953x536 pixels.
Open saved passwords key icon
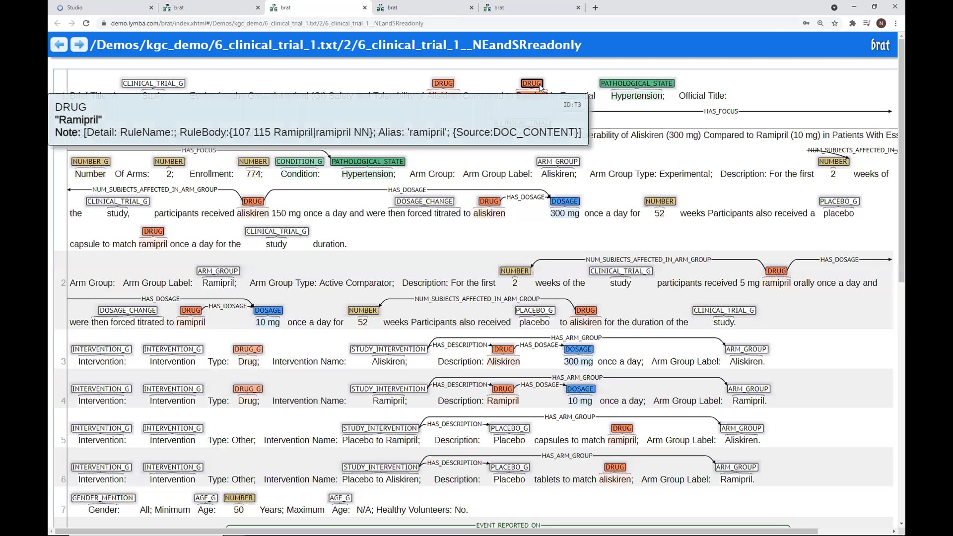(x=806, y=23)
